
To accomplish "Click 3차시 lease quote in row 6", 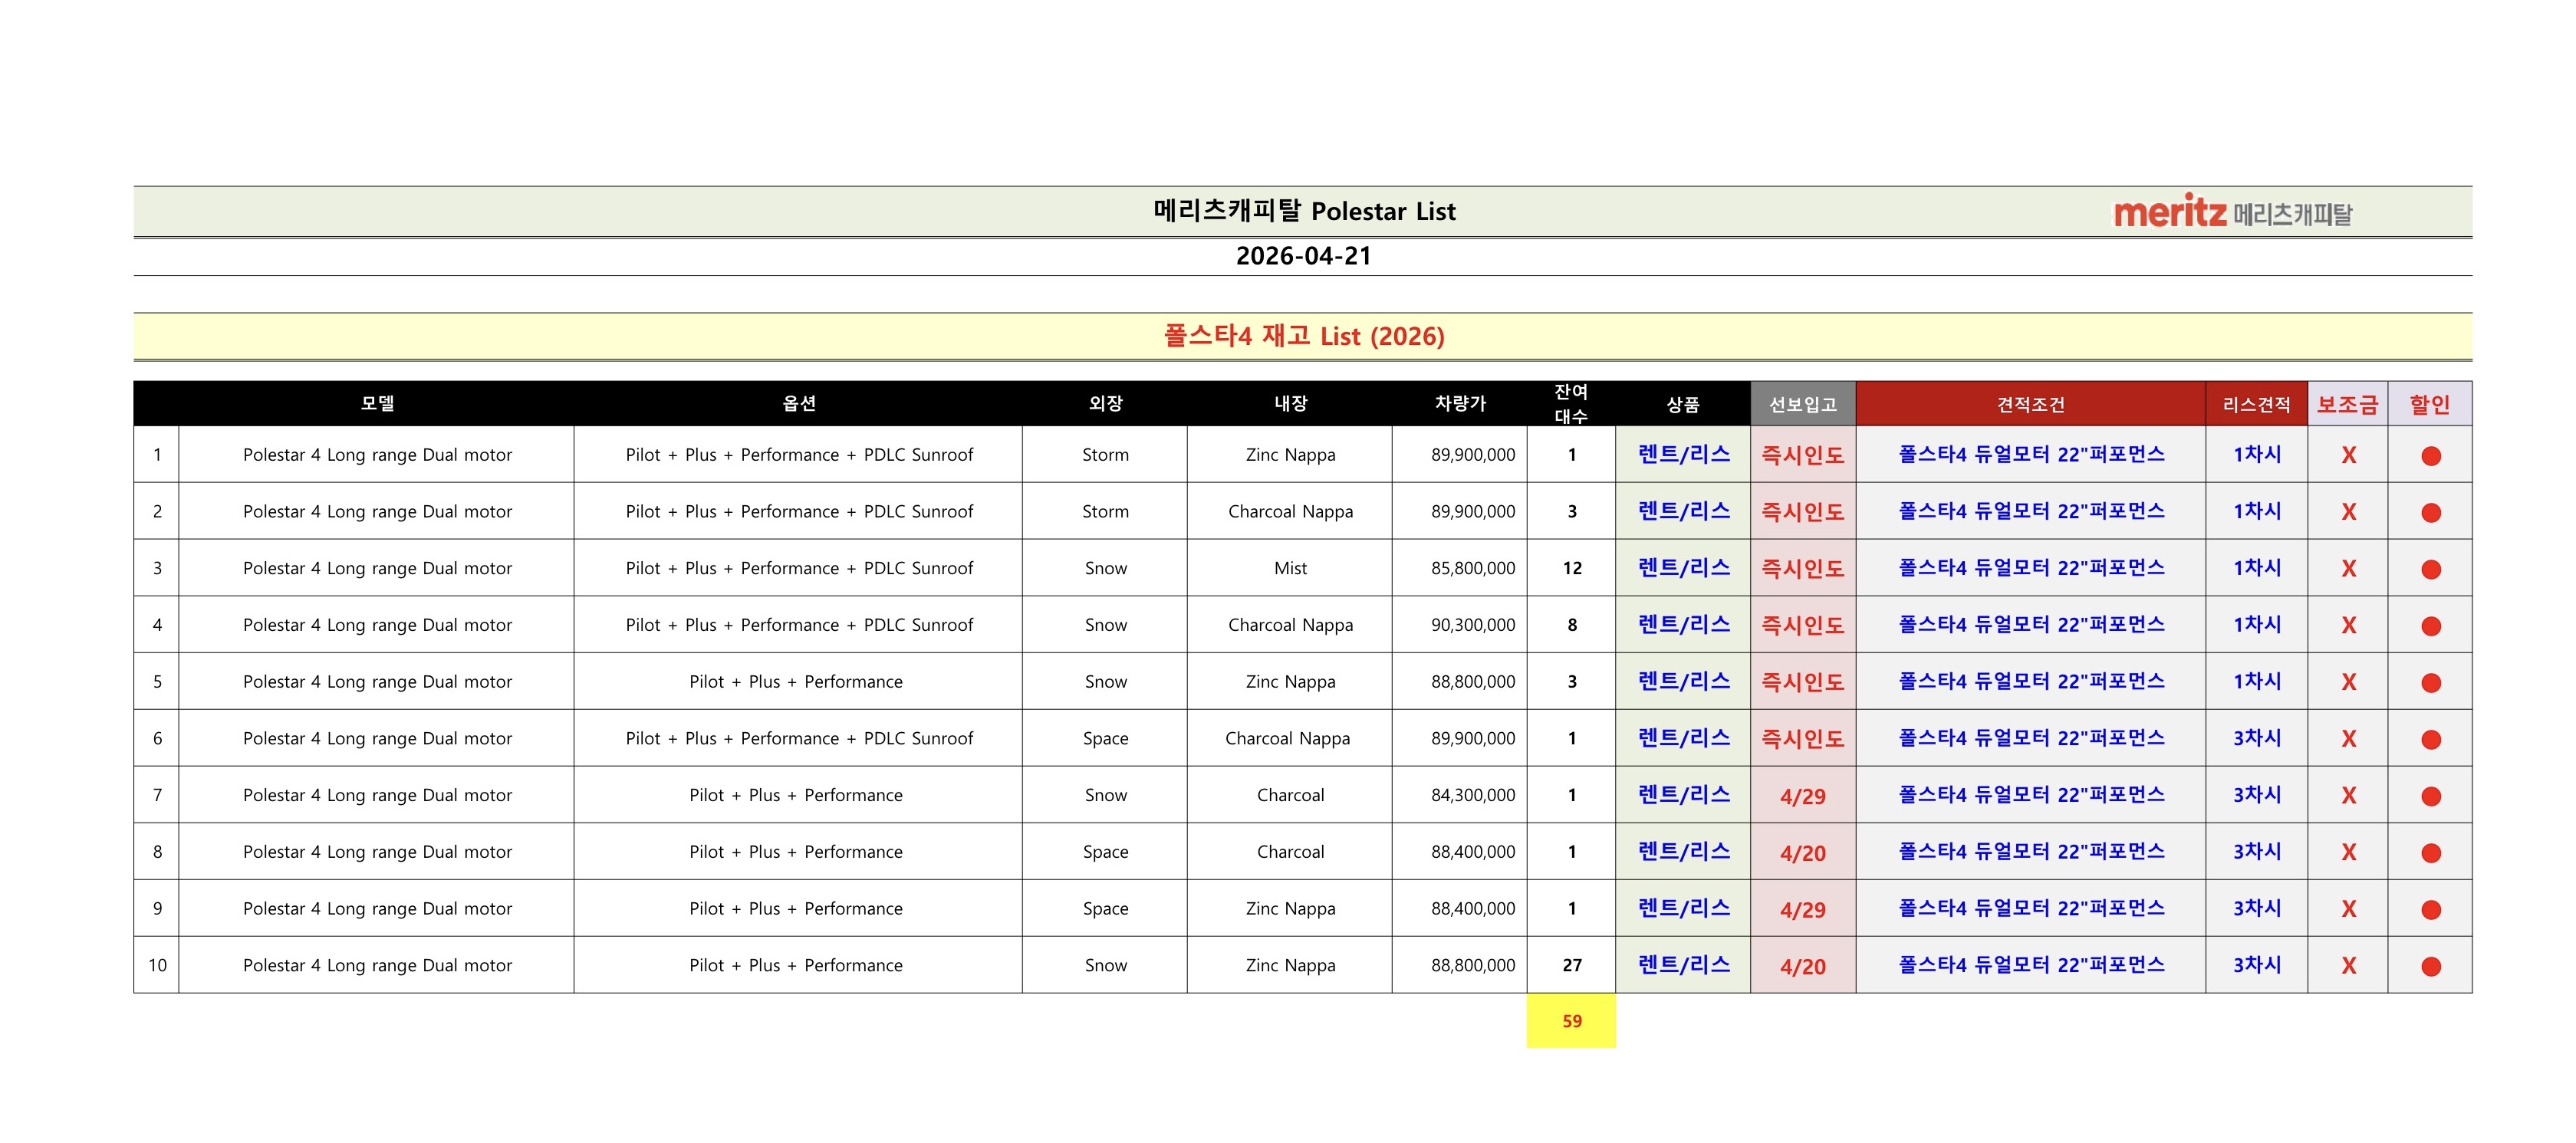I will [x=2256, y=738].
